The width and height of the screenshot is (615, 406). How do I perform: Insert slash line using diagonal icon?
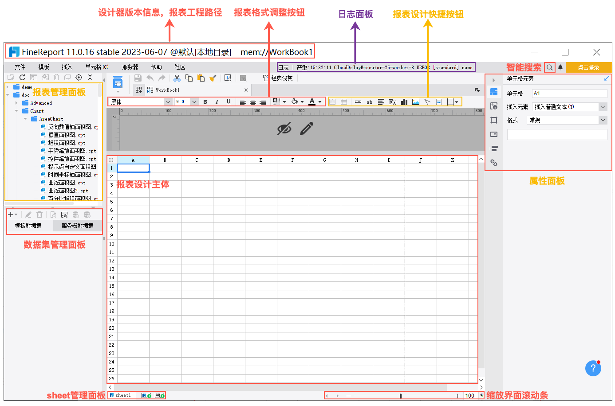click(x=427, y=102)
